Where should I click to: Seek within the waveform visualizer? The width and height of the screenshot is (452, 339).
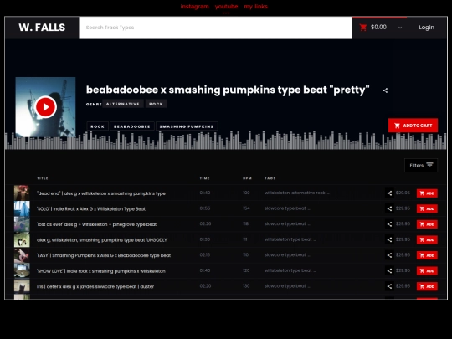point(226,141)
